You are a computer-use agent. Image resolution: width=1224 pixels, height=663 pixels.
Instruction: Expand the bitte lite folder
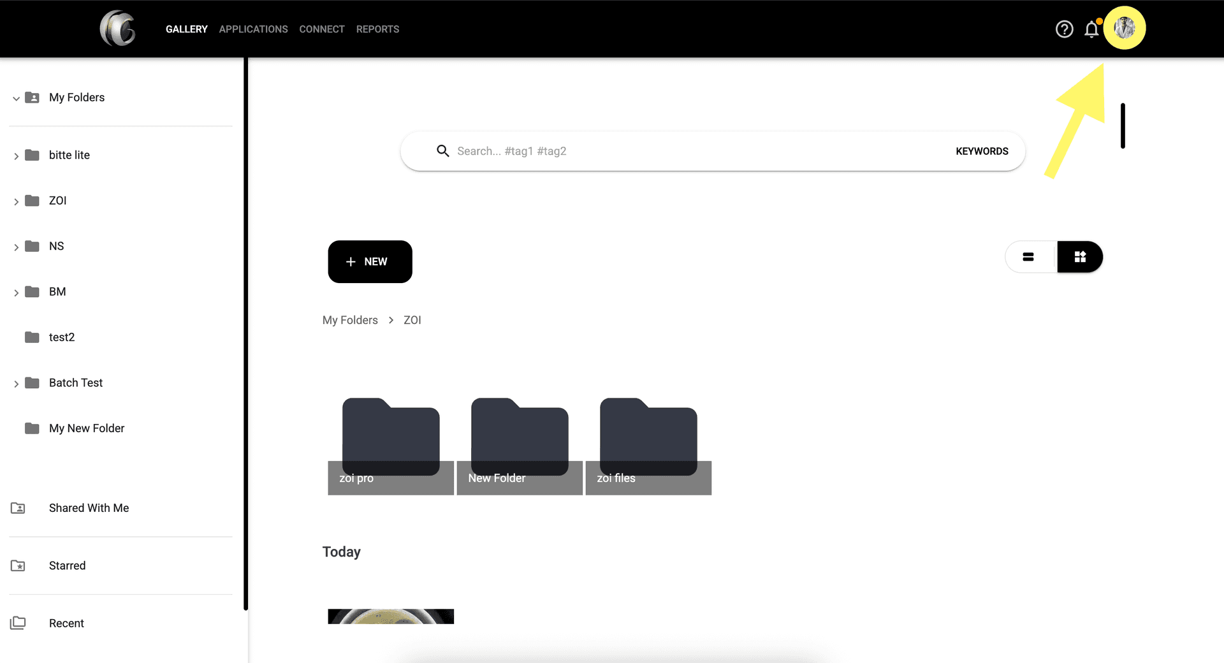click(16, 156)
